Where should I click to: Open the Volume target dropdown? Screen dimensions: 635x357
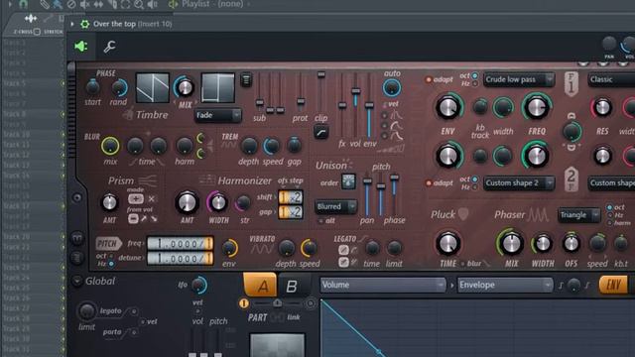[383, 285]
